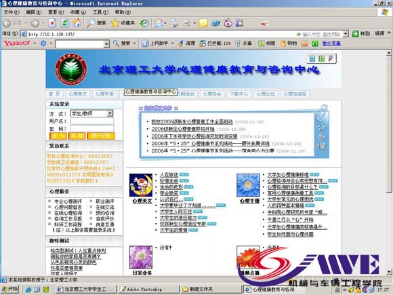Expand the login method dropdown
The height and width of the screenshot is (295, 393).
click(x=110, y=114)
